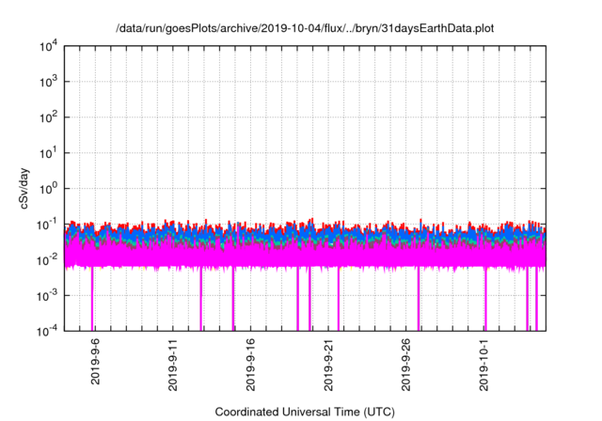
Task: Select the 10^0 y-axis tick label
Action: click(48, 188)
